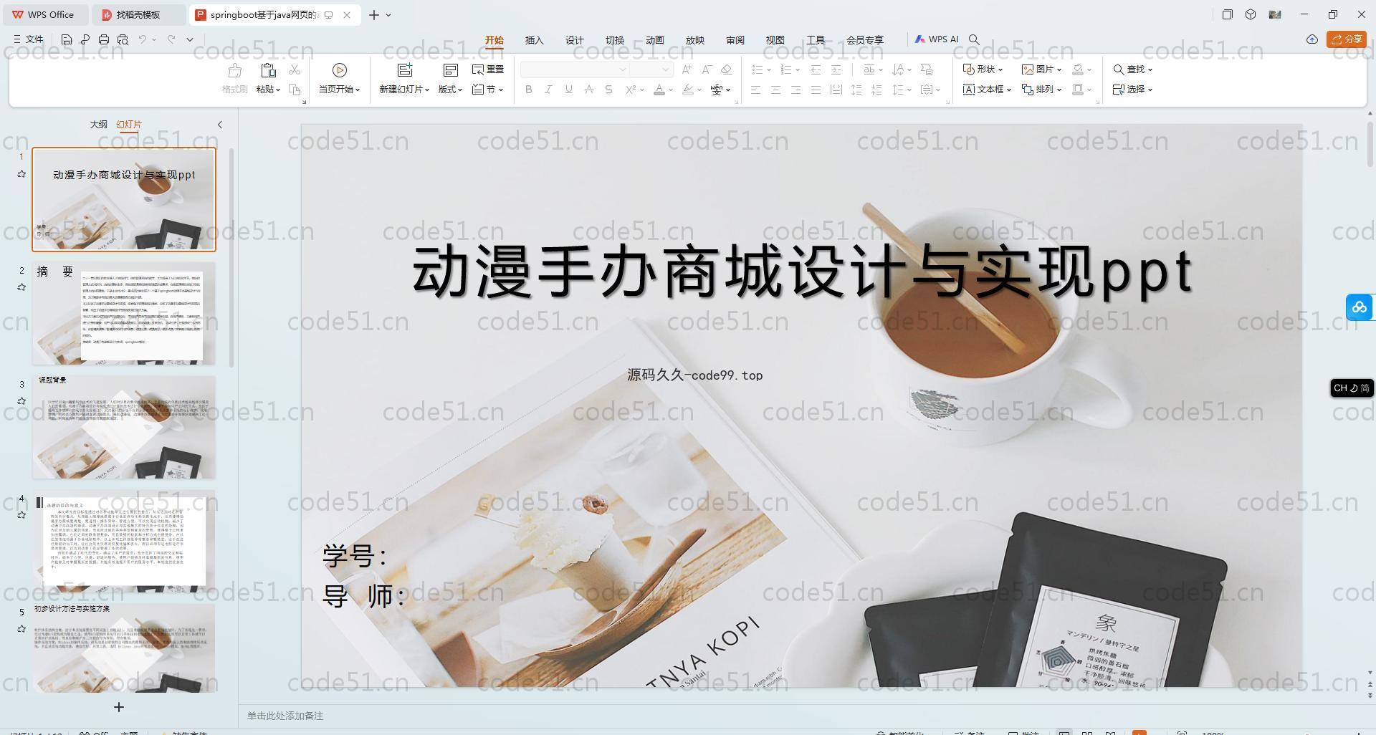Click the blue cloud collaboration side icon

(x=1360, y=307)
